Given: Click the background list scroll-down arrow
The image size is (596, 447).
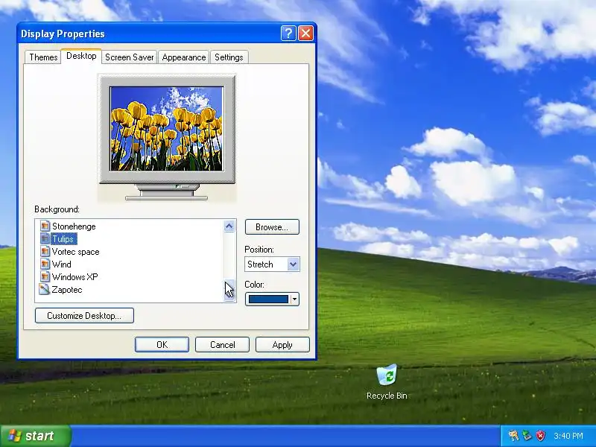Looking at the screenshot, I should coord(229,295).
